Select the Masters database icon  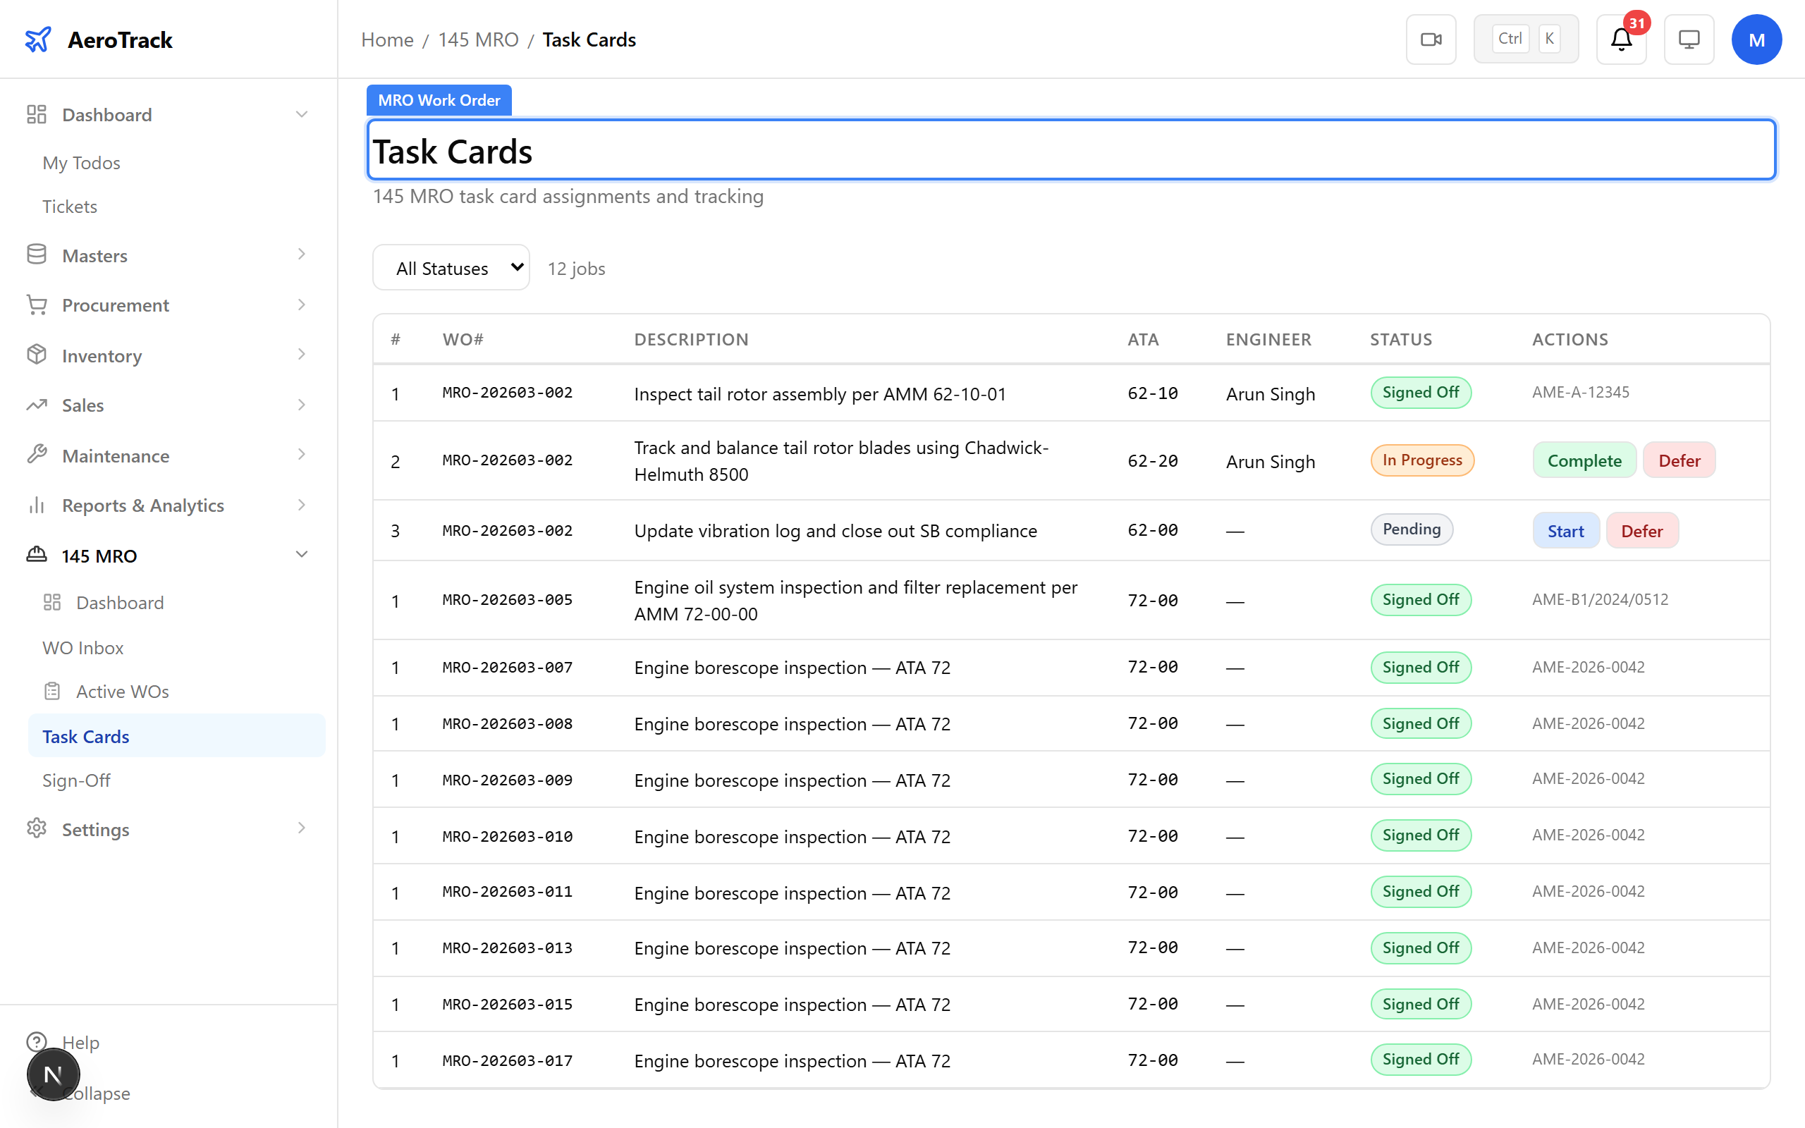[x=37, y=255]
